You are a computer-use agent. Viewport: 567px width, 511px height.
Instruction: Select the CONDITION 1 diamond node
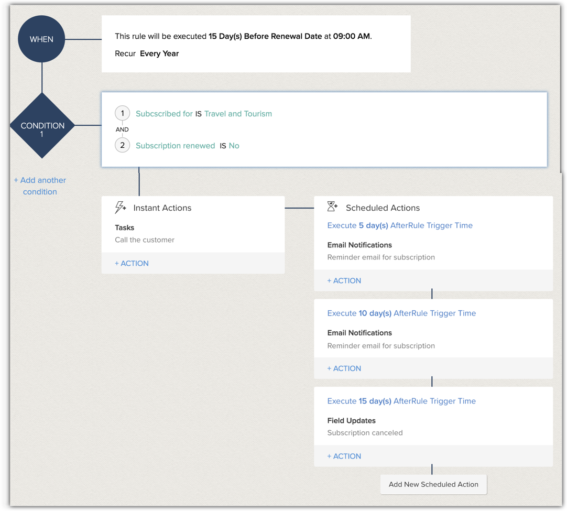pyautogui.click(x=42, y=126)
